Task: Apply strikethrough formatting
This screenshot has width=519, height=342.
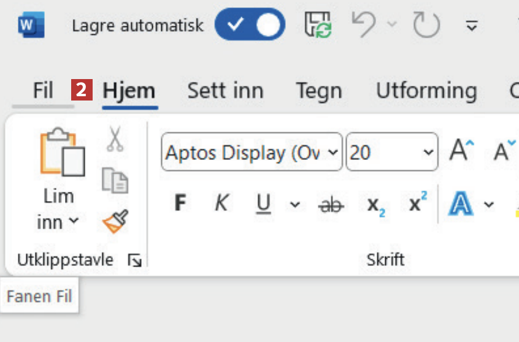Action: 332,204
